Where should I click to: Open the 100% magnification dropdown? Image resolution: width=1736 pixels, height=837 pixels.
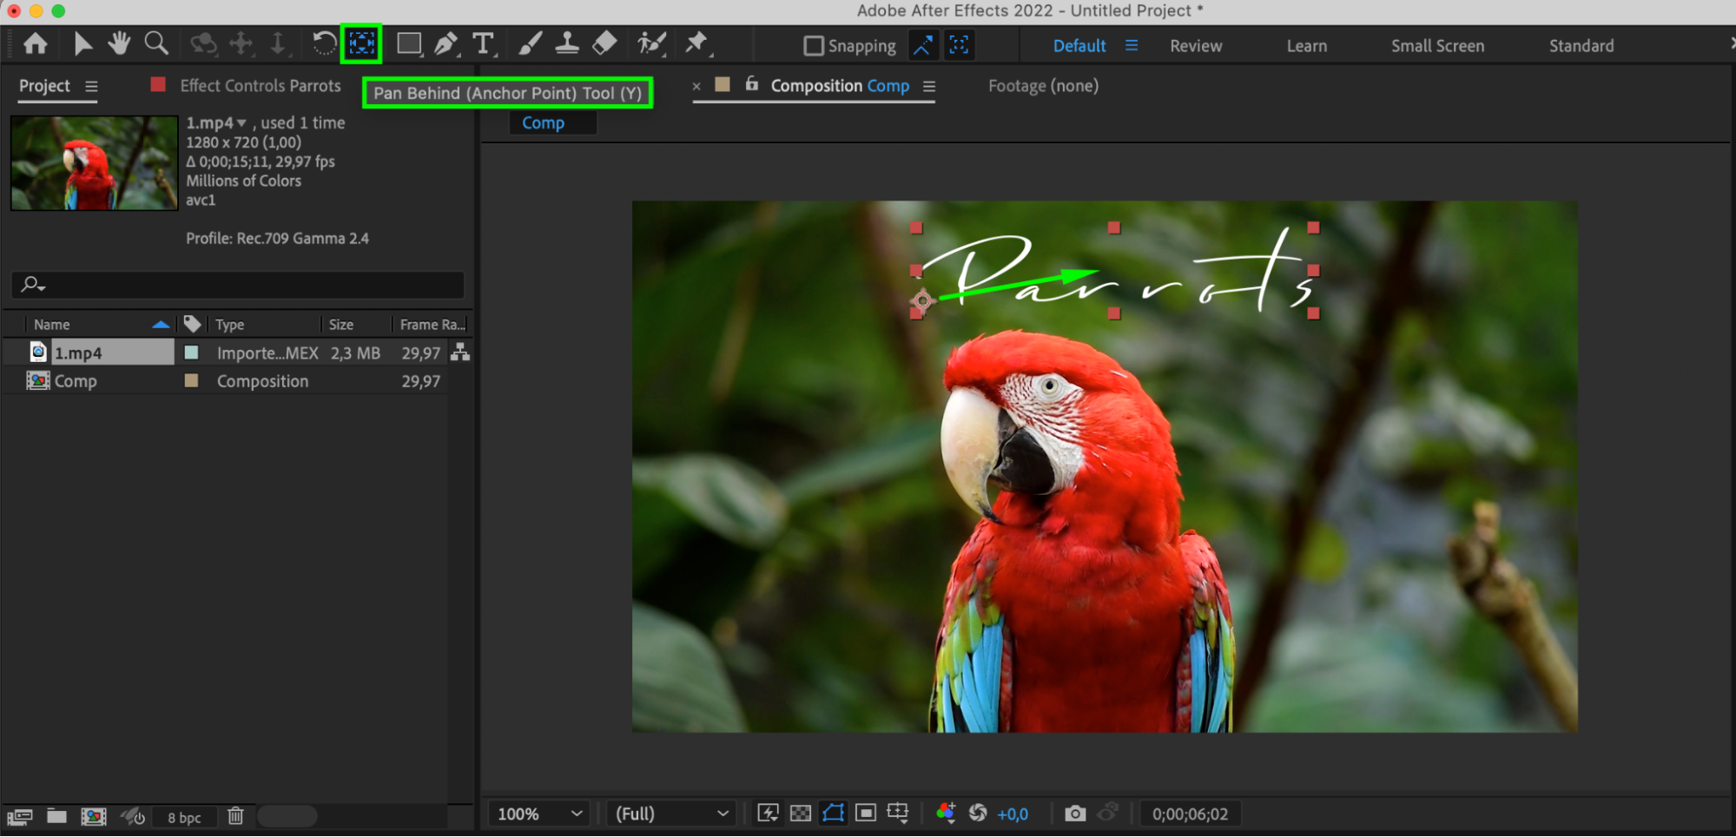tap(538, 814)
